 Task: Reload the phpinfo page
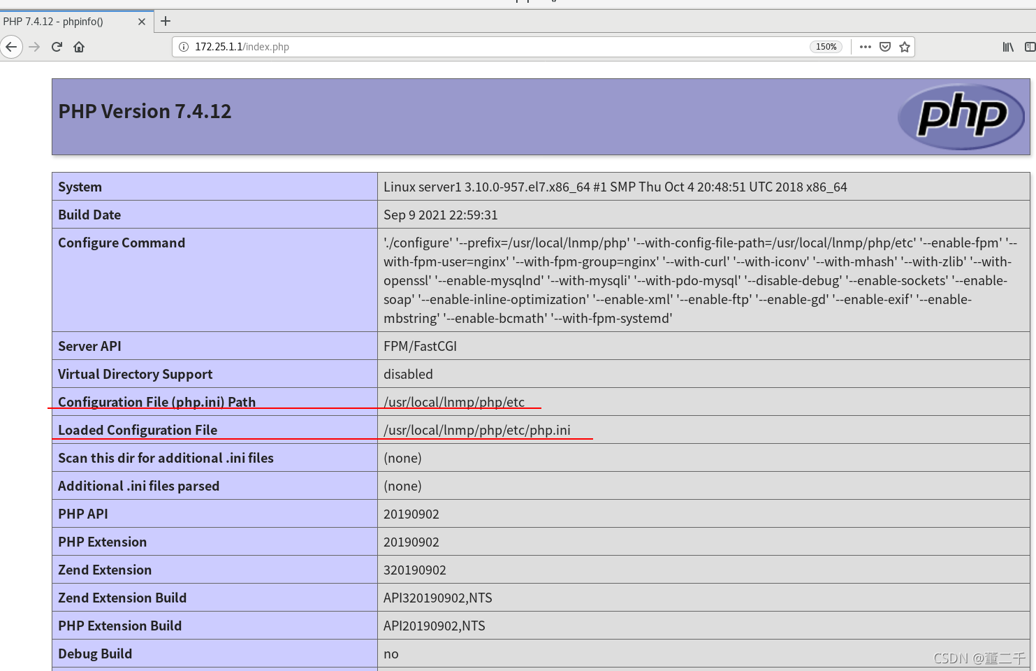(57, 47)
